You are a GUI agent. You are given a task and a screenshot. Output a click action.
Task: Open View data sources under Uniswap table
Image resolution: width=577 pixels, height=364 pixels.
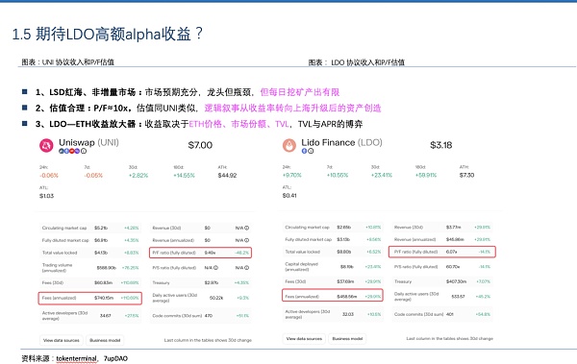click(62, 340)
